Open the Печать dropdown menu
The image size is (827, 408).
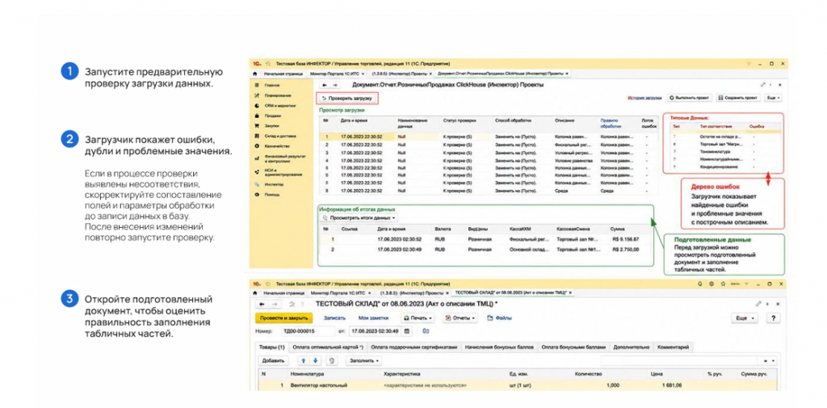click(418, 318)
